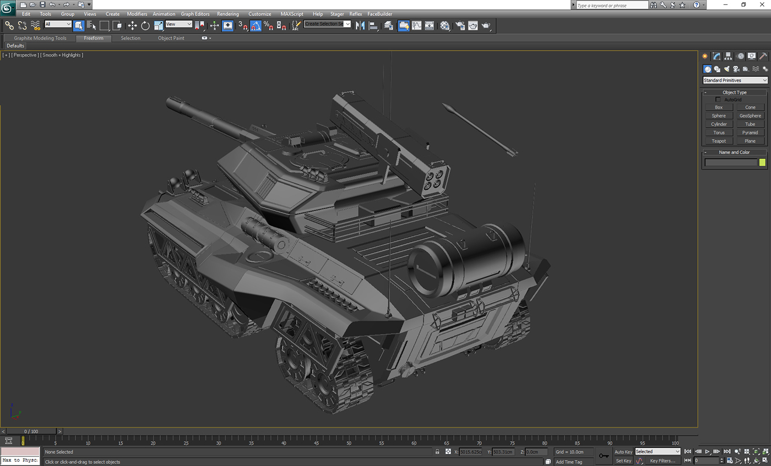
Task: Toggle the Angle Snap button
Action: click(256, 25)
